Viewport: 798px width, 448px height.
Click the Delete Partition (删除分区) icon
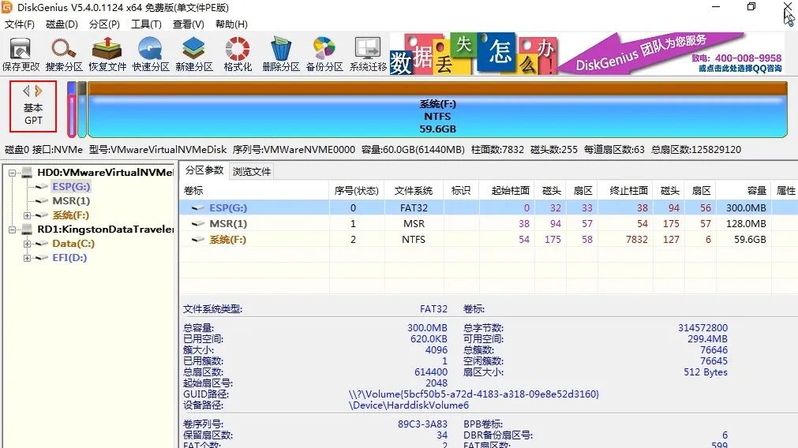(281, 54)
